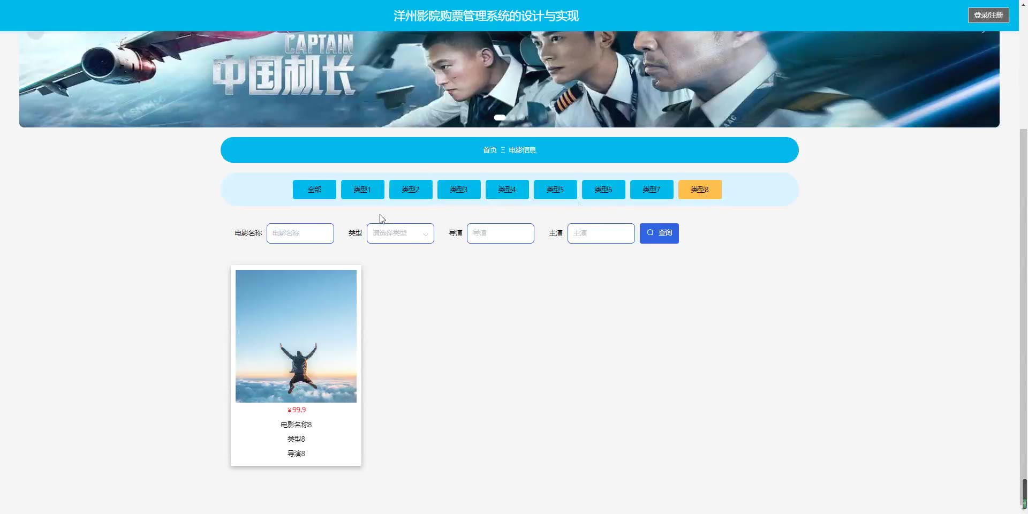Open the 请选择类型 dropdown

pos(400,233)
